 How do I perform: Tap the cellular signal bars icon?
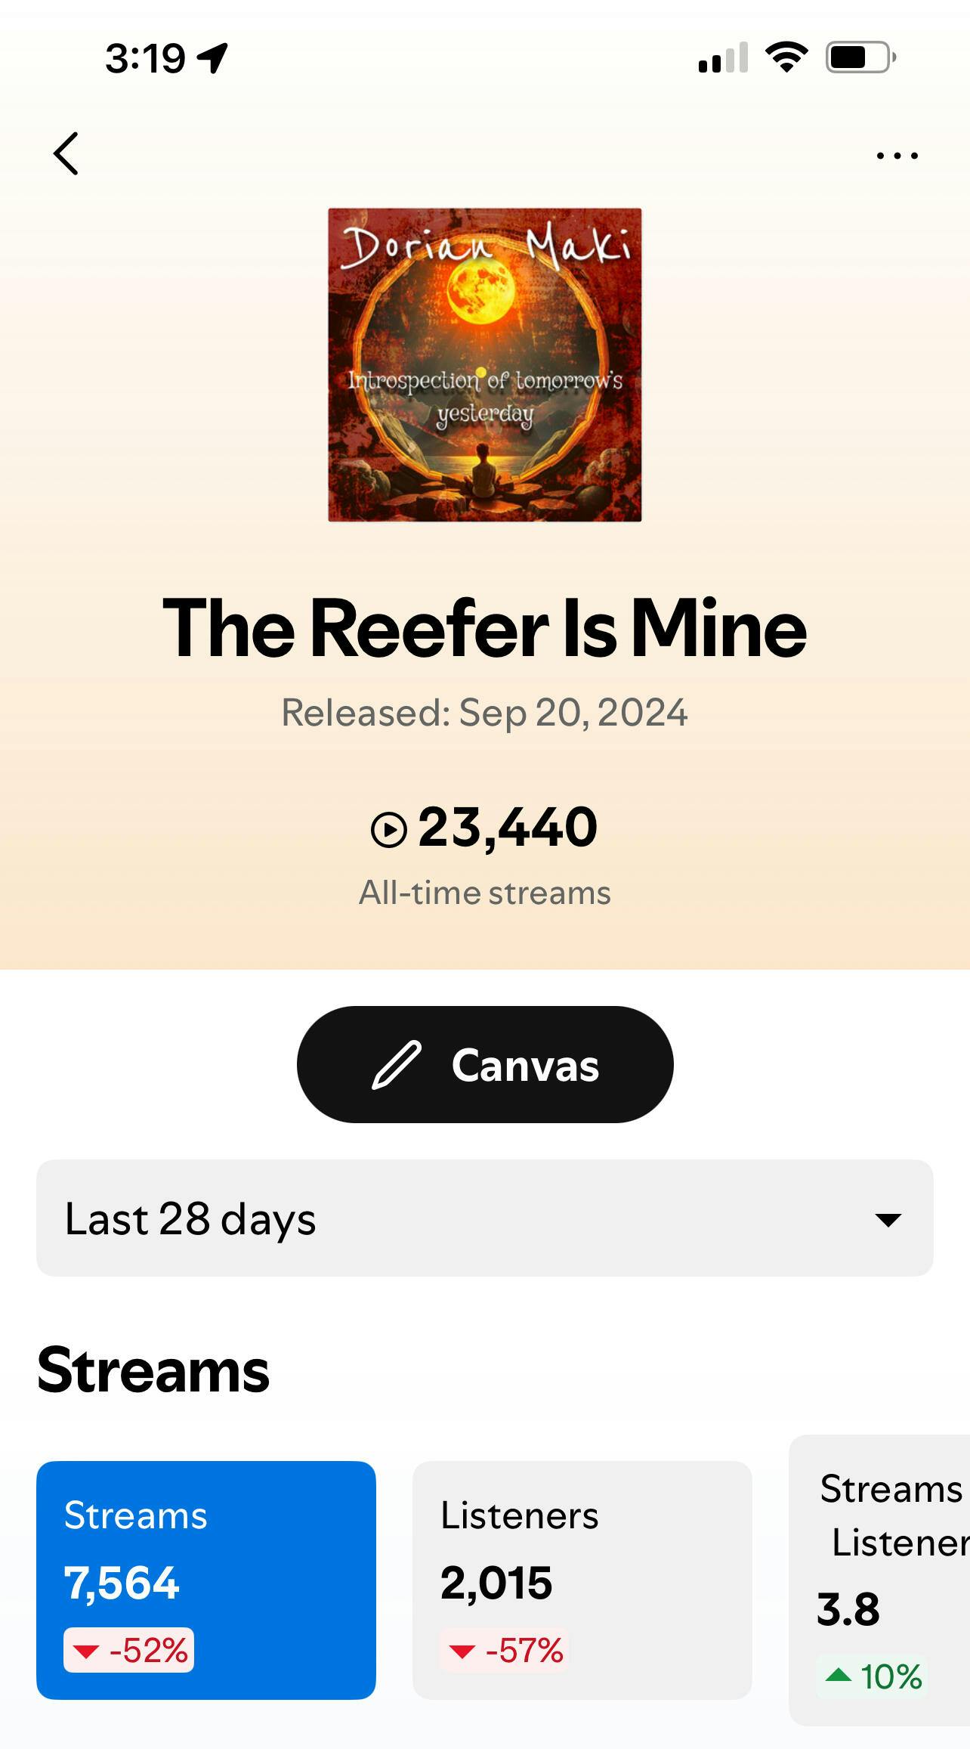click(x=723, y=57)
